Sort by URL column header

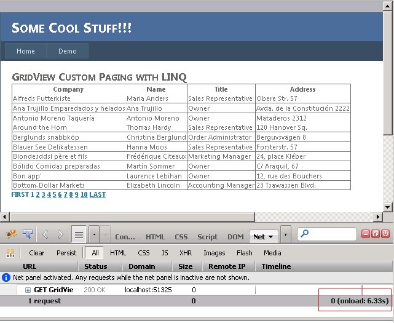coord(39,266)
